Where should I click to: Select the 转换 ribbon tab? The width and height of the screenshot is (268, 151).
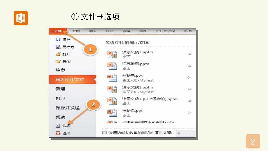tap(126, 31)
